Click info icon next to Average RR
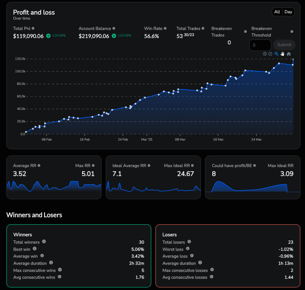 39,165
